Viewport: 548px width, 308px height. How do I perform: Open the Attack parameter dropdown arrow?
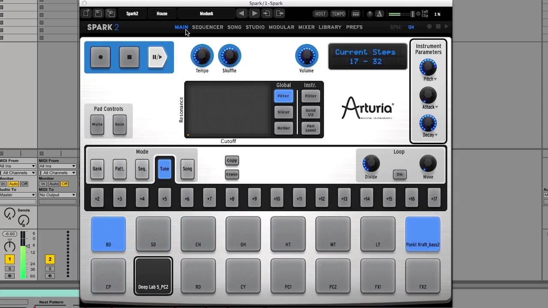point(435,107)
